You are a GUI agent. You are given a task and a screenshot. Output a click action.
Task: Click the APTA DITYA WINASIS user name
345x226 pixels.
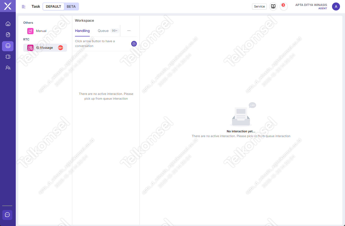tap(311, 5)
